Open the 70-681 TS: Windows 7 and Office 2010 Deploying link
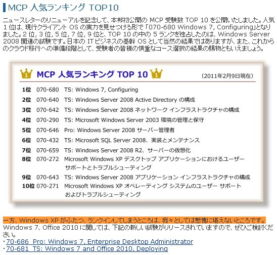The image size is (277, 255). pyautogui.click(x=87, y=248)
